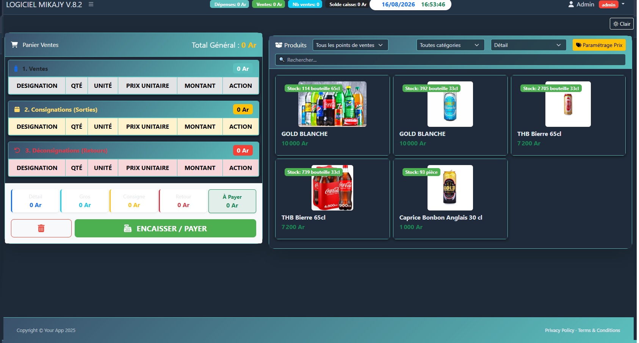Click the return arrow icon beside Déconsignations
This screenshot has height=343, width=639.
click(x=17, y=150)
